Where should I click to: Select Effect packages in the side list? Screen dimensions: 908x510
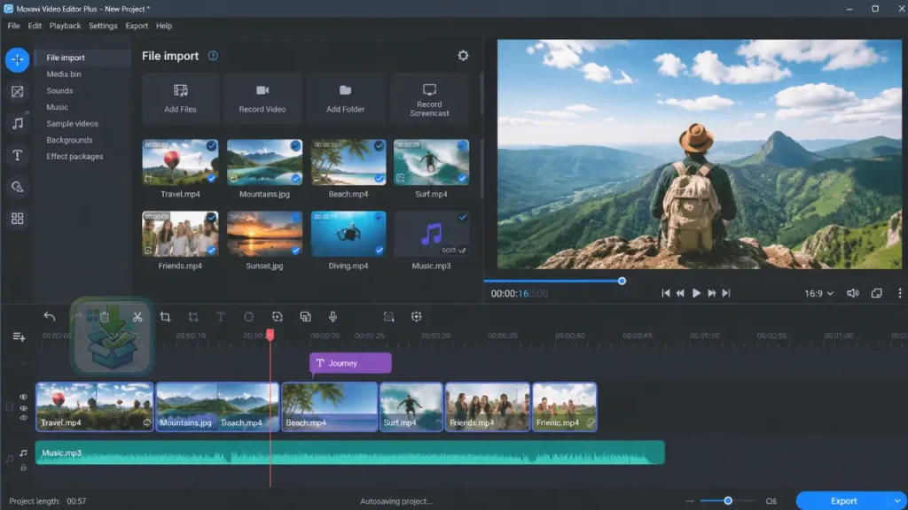pos(74,157)
